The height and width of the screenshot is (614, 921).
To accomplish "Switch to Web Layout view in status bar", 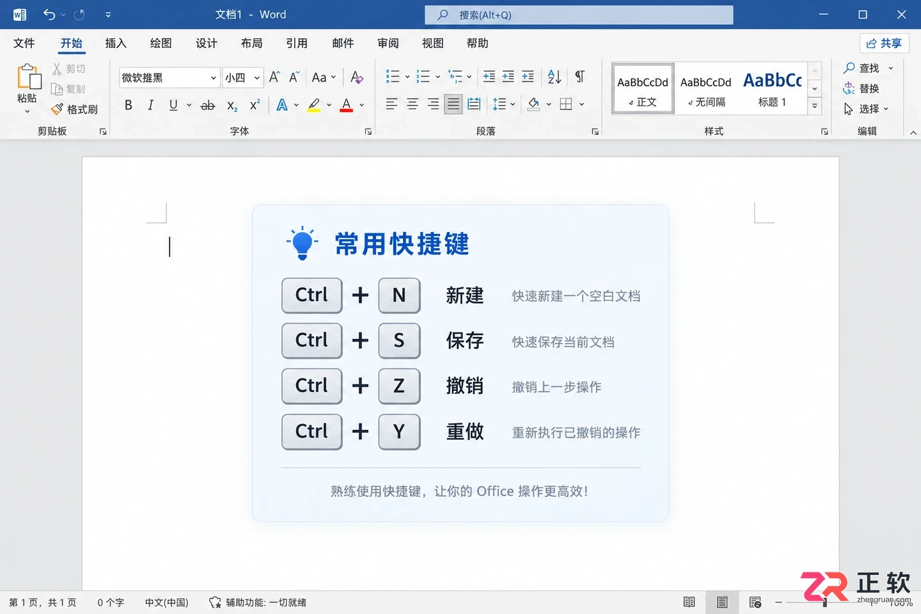I will [x=755, y=602].
